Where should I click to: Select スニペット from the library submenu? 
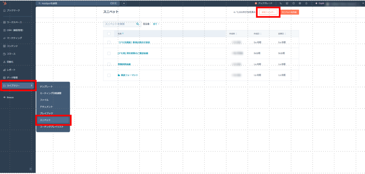pos(53,120)
